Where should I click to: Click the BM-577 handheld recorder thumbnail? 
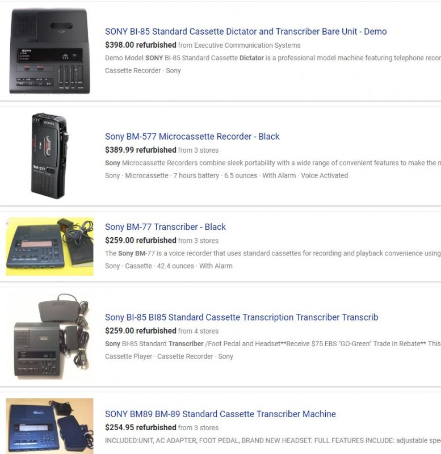(x=50, y=155)
